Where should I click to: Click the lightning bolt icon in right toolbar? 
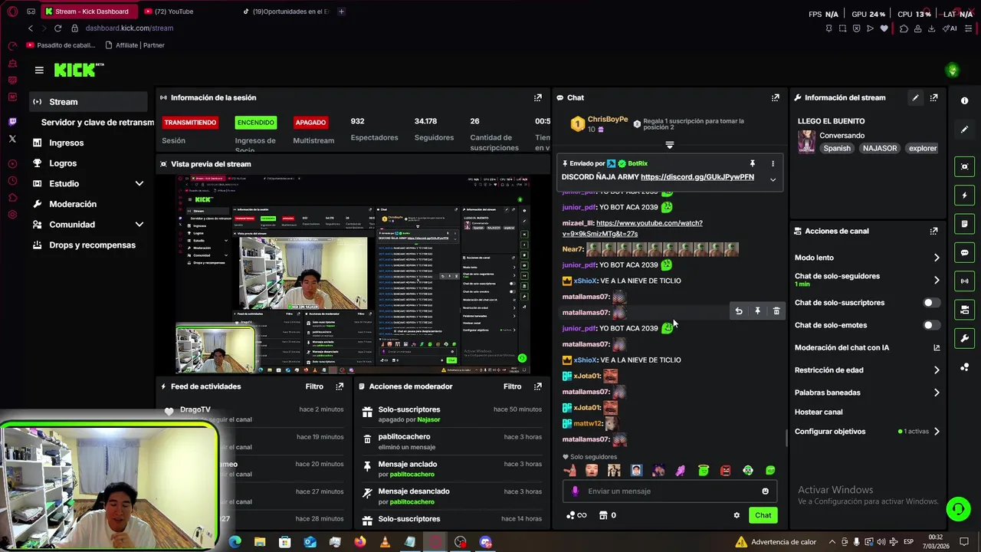964,195
